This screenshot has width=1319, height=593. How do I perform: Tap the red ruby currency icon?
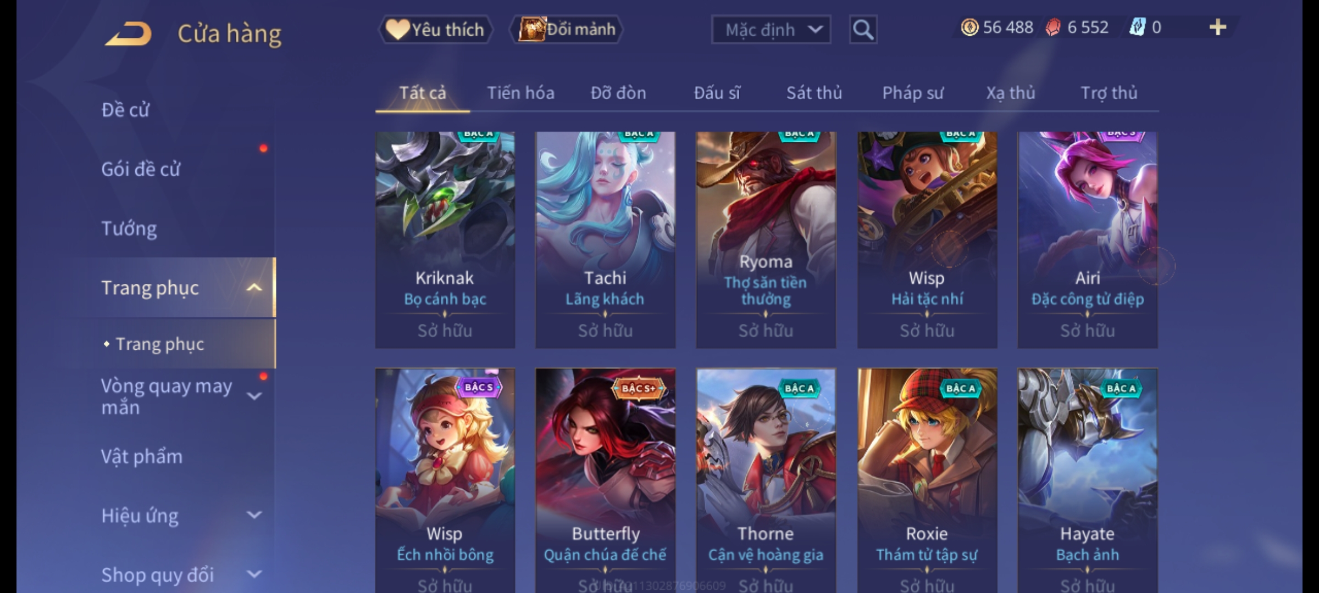[x=1053, y=27]
